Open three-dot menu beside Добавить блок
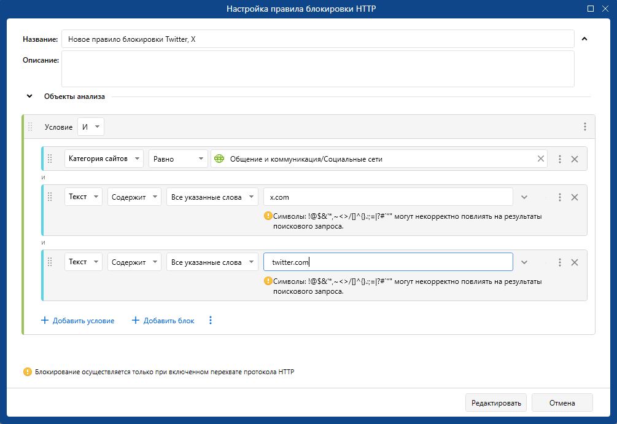617x424 pixels. pyautogui.click(x=211, y=321)
